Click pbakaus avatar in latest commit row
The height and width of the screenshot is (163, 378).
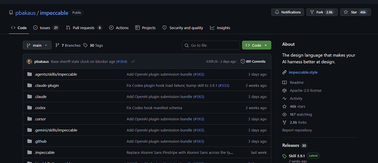pyautogui.click(x=29, y=61)
